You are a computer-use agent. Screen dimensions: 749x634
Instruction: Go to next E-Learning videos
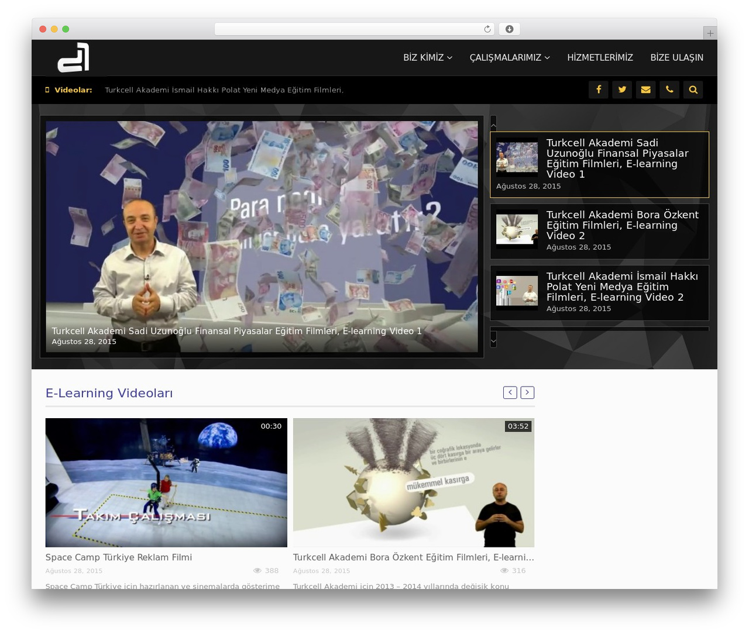(x=527, y=392)
